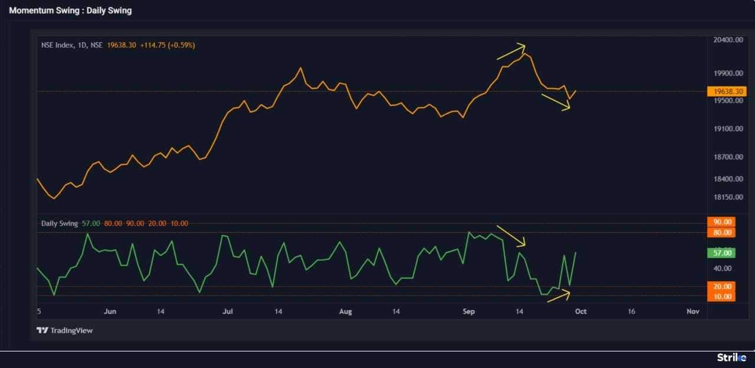The image size is (755, 368).
Task: Toggle the Daily Swing indicator from its legend
Action: tap(59, 224)
